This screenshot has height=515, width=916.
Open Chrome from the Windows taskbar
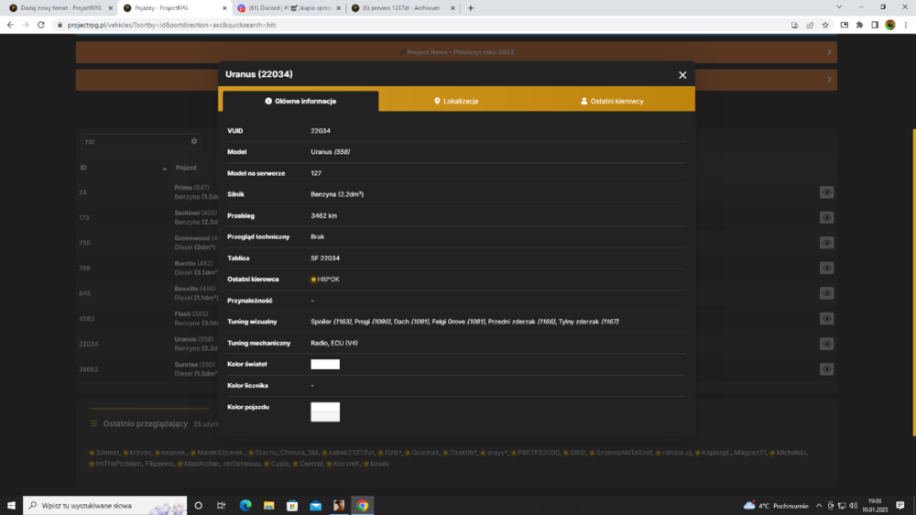(x=363, y=506)
